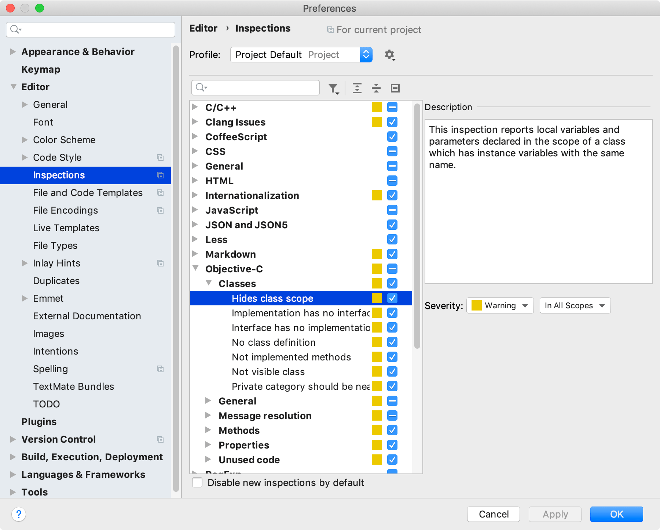Click the project-level icon beside Spelling
The image size is (660, 530).
point(160,369)
